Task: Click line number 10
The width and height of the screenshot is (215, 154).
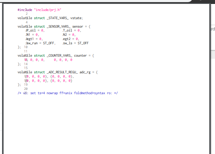Action: pos(26,47)
